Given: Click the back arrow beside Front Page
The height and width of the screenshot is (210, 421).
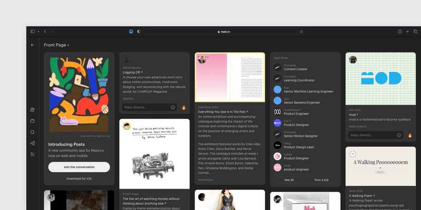Looking at the screenshot, I should [x=33, y=45].
